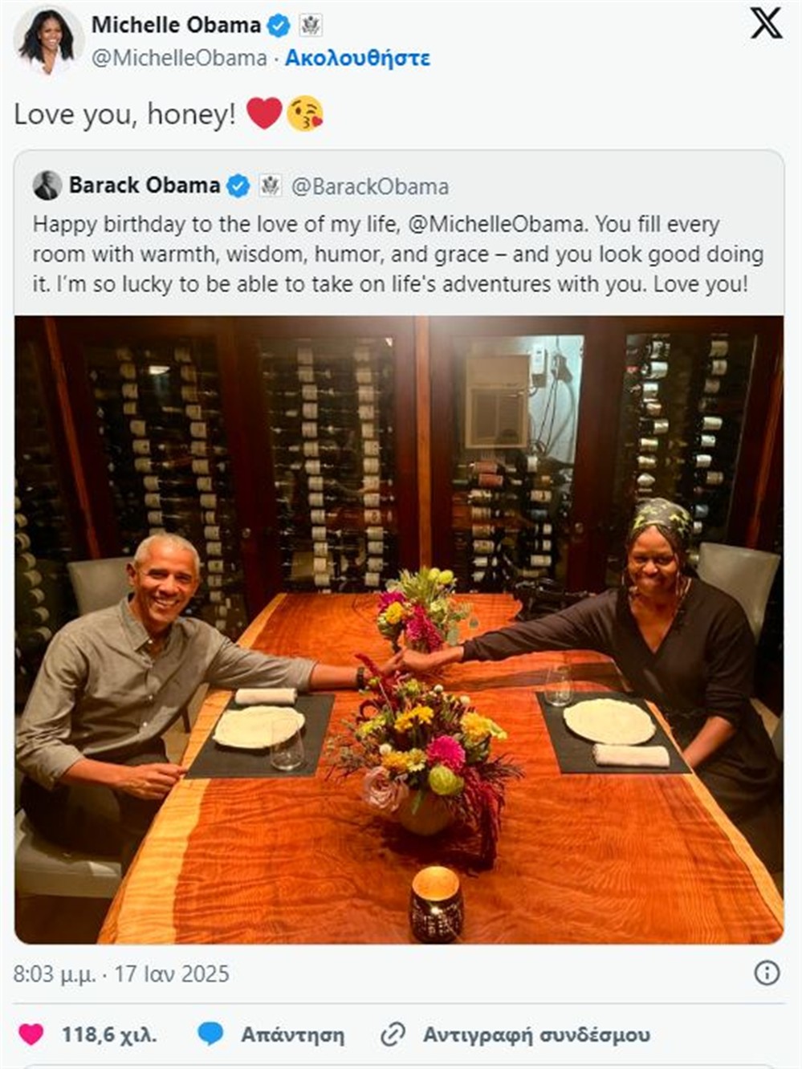Click the X logo
Screen dimensions: 802x1069
tap(766, 23)
